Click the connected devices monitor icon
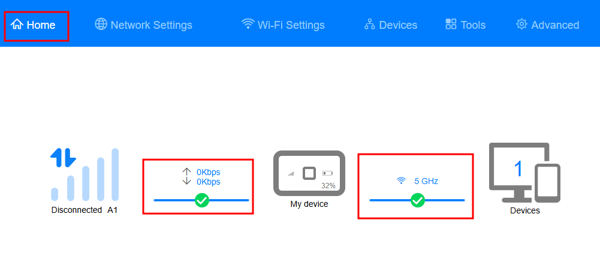The width and height of the screenshot is (600, 259). tap(524, 172)
